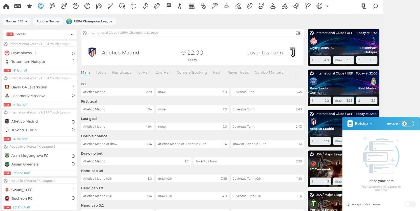Screen dimensions: 420x211
Task: Click the Popular Soccer chip
Action: point(48,21)
